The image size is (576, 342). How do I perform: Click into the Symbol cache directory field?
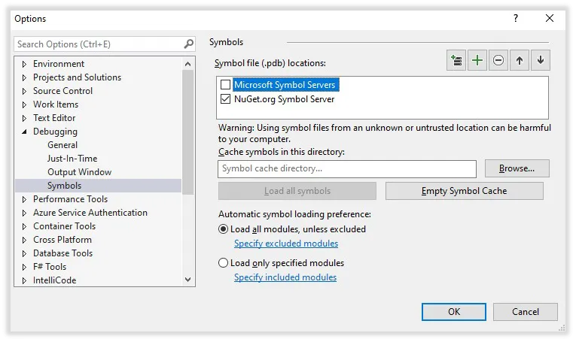(347, 168)
